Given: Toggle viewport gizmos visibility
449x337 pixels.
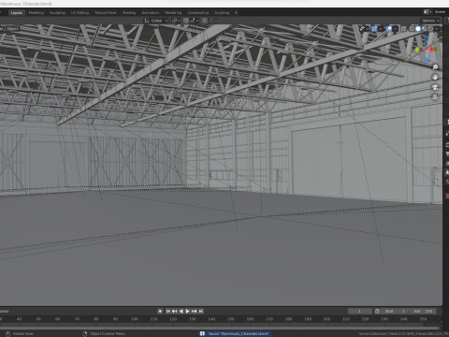Looking at the screenshot, I should (x=374, y=29).
